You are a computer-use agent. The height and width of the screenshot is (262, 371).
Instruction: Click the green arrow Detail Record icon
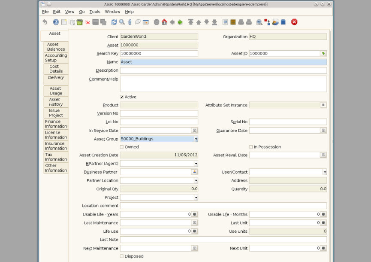(x=180, y=22)
